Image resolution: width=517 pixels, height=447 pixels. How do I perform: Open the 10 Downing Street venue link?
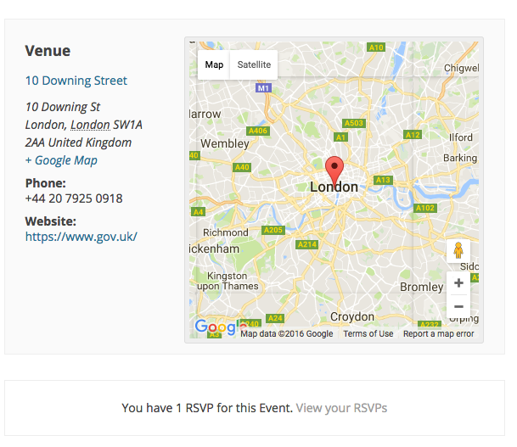pyautogui.click(x=76, y=81)
